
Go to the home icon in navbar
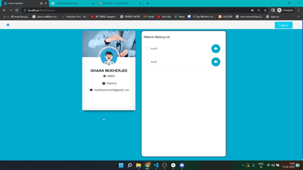(8, 25)
